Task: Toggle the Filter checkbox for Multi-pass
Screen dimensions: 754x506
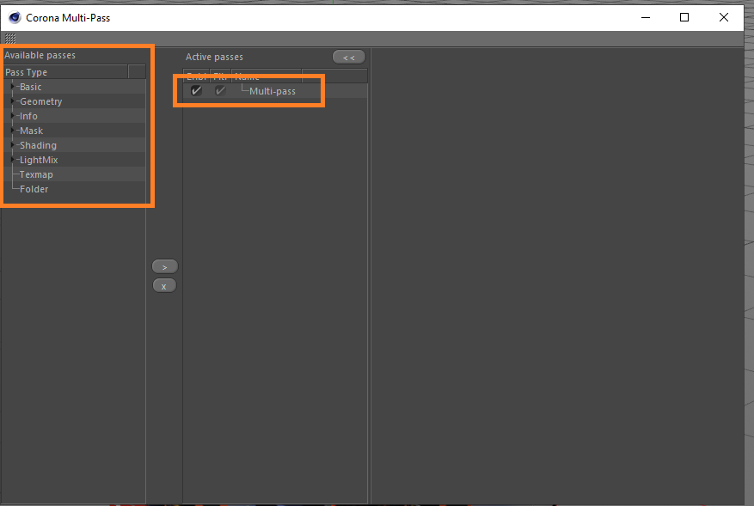Action: (x=220, y=90)
